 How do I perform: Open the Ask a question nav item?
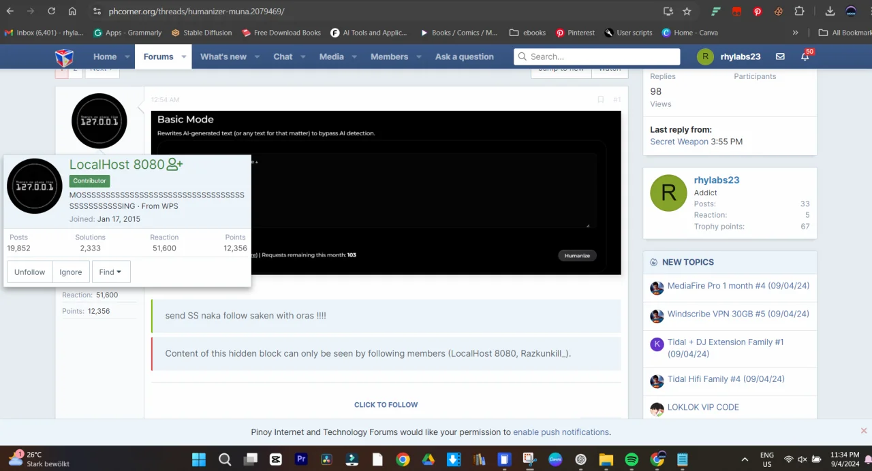pyautogui.click(x=465, y=57)
